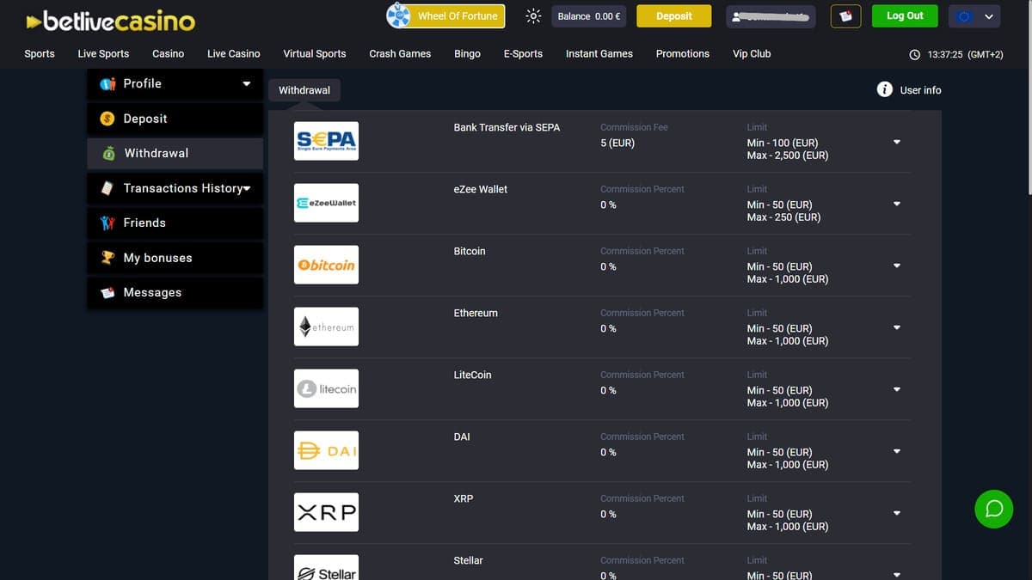Go to Live Sports menu
The width and height of the screenshot is (1032, 580).
pos(103,53)
